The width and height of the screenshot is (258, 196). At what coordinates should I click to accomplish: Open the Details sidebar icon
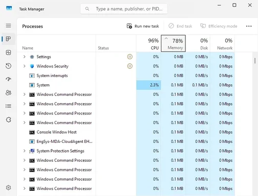(8, 106)
